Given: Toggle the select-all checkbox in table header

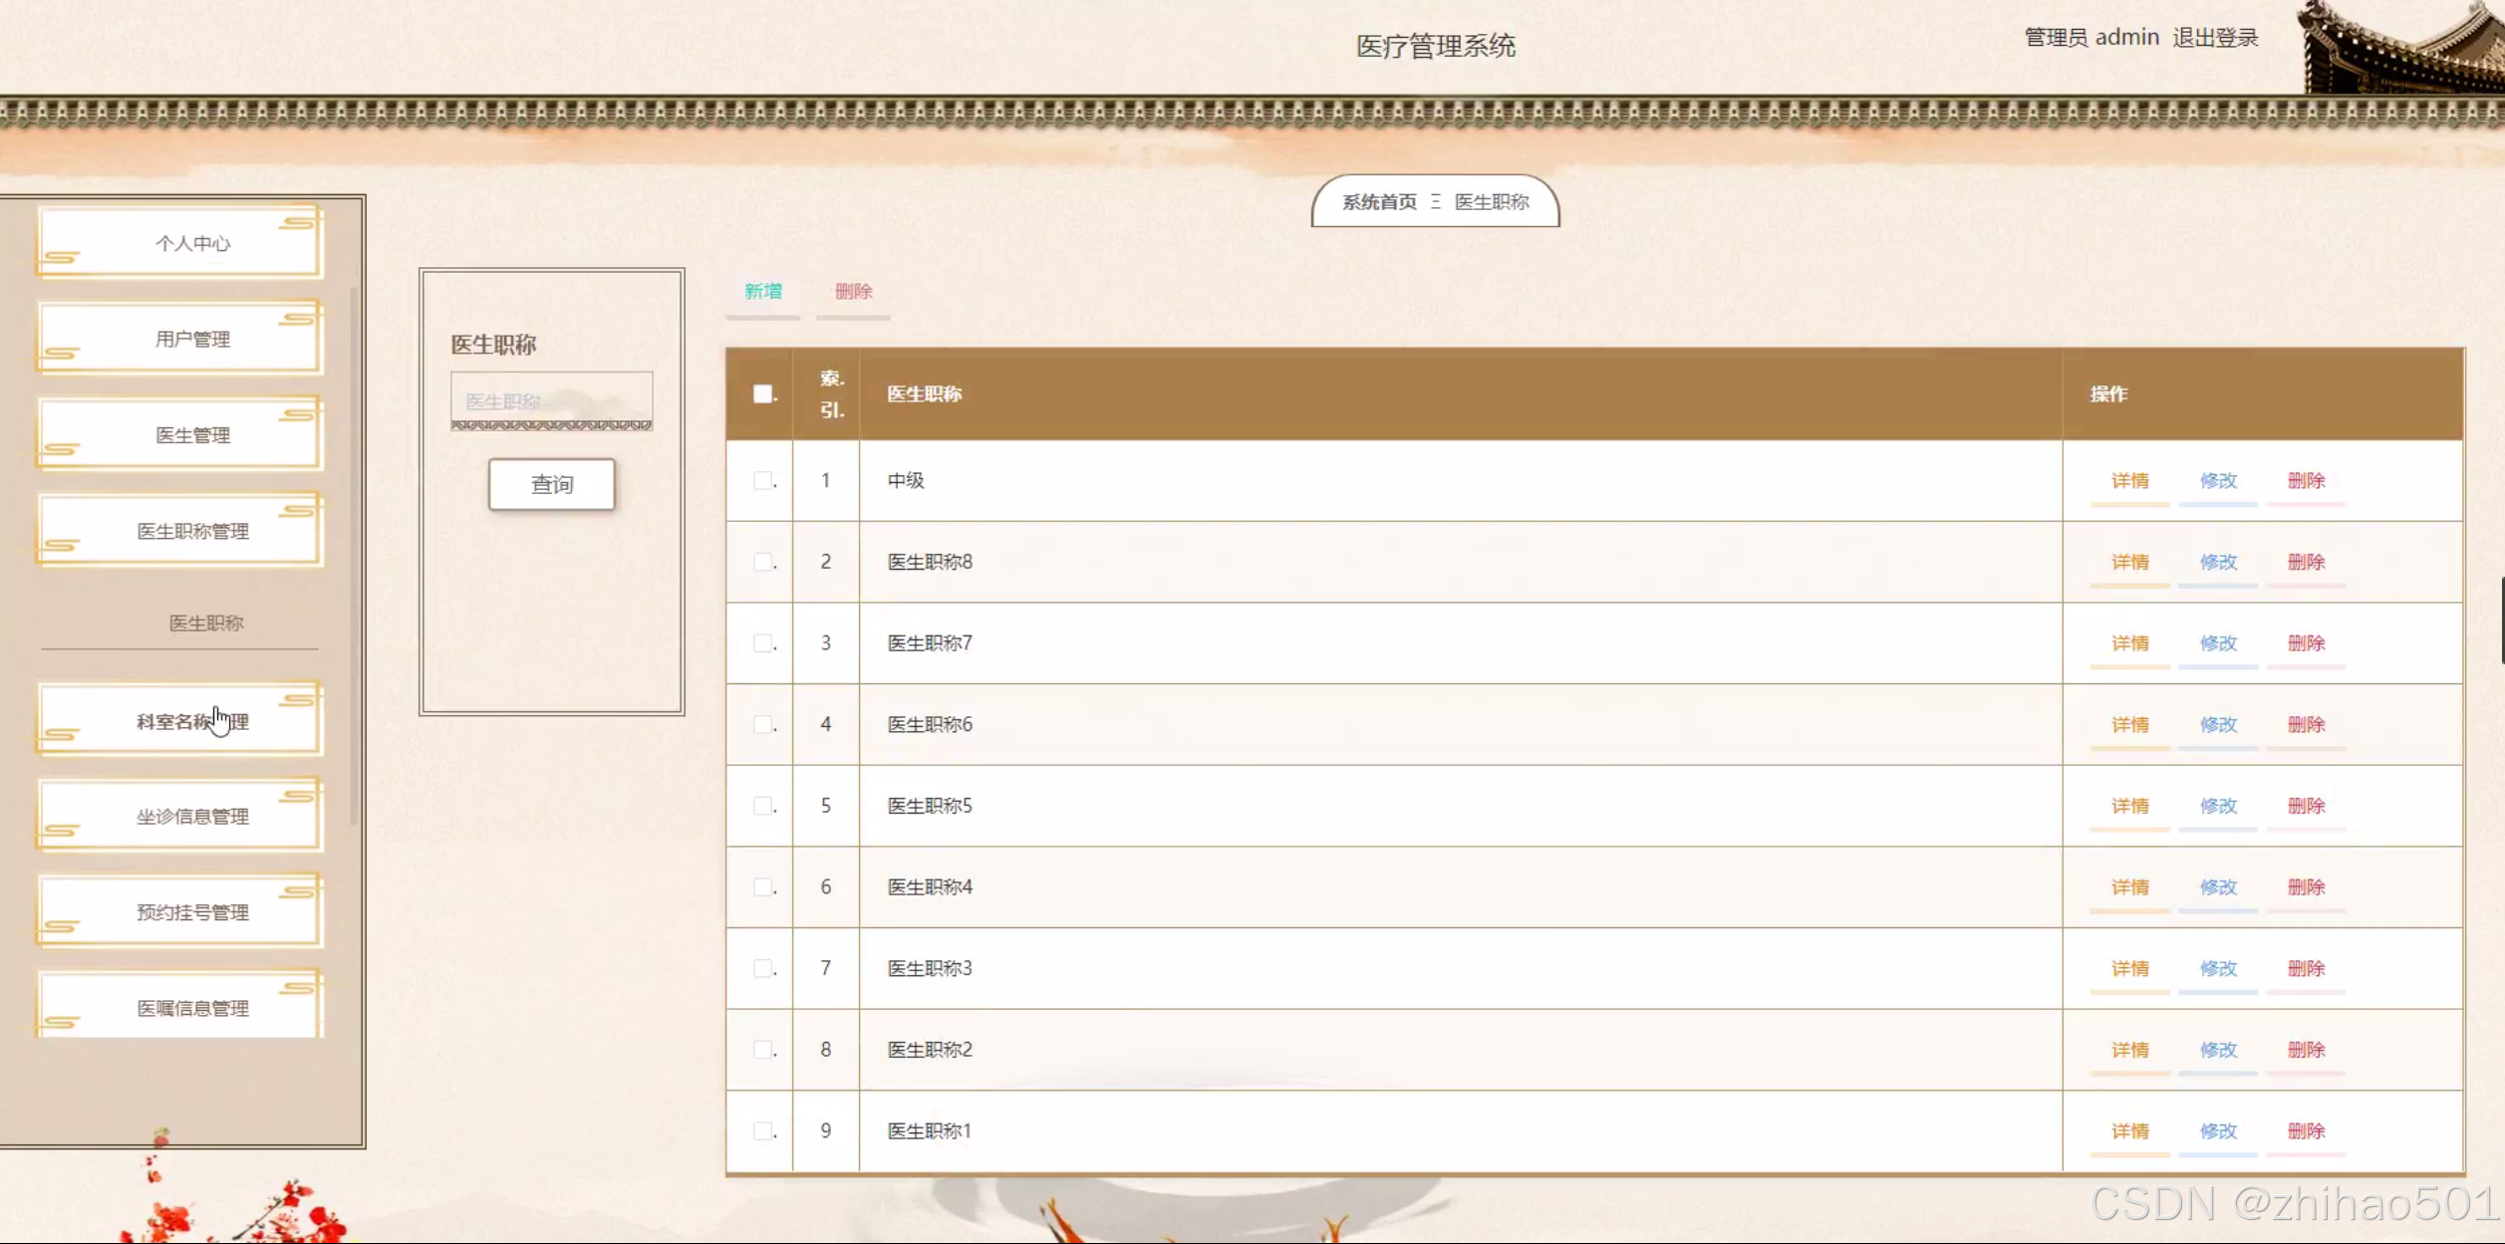Looking at the screenshot, I should pyautogui.click(x=763, y=394).
